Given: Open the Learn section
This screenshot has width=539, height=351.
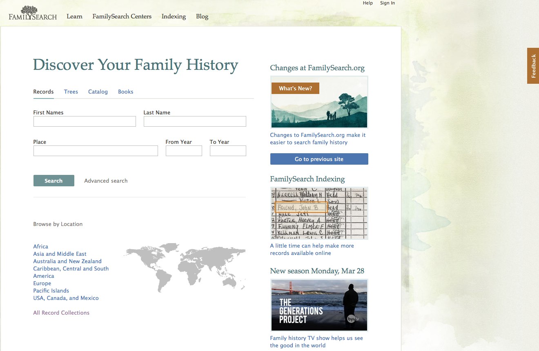Looking at the screenshot, I should pyautogui.click(x=74, y=16).
